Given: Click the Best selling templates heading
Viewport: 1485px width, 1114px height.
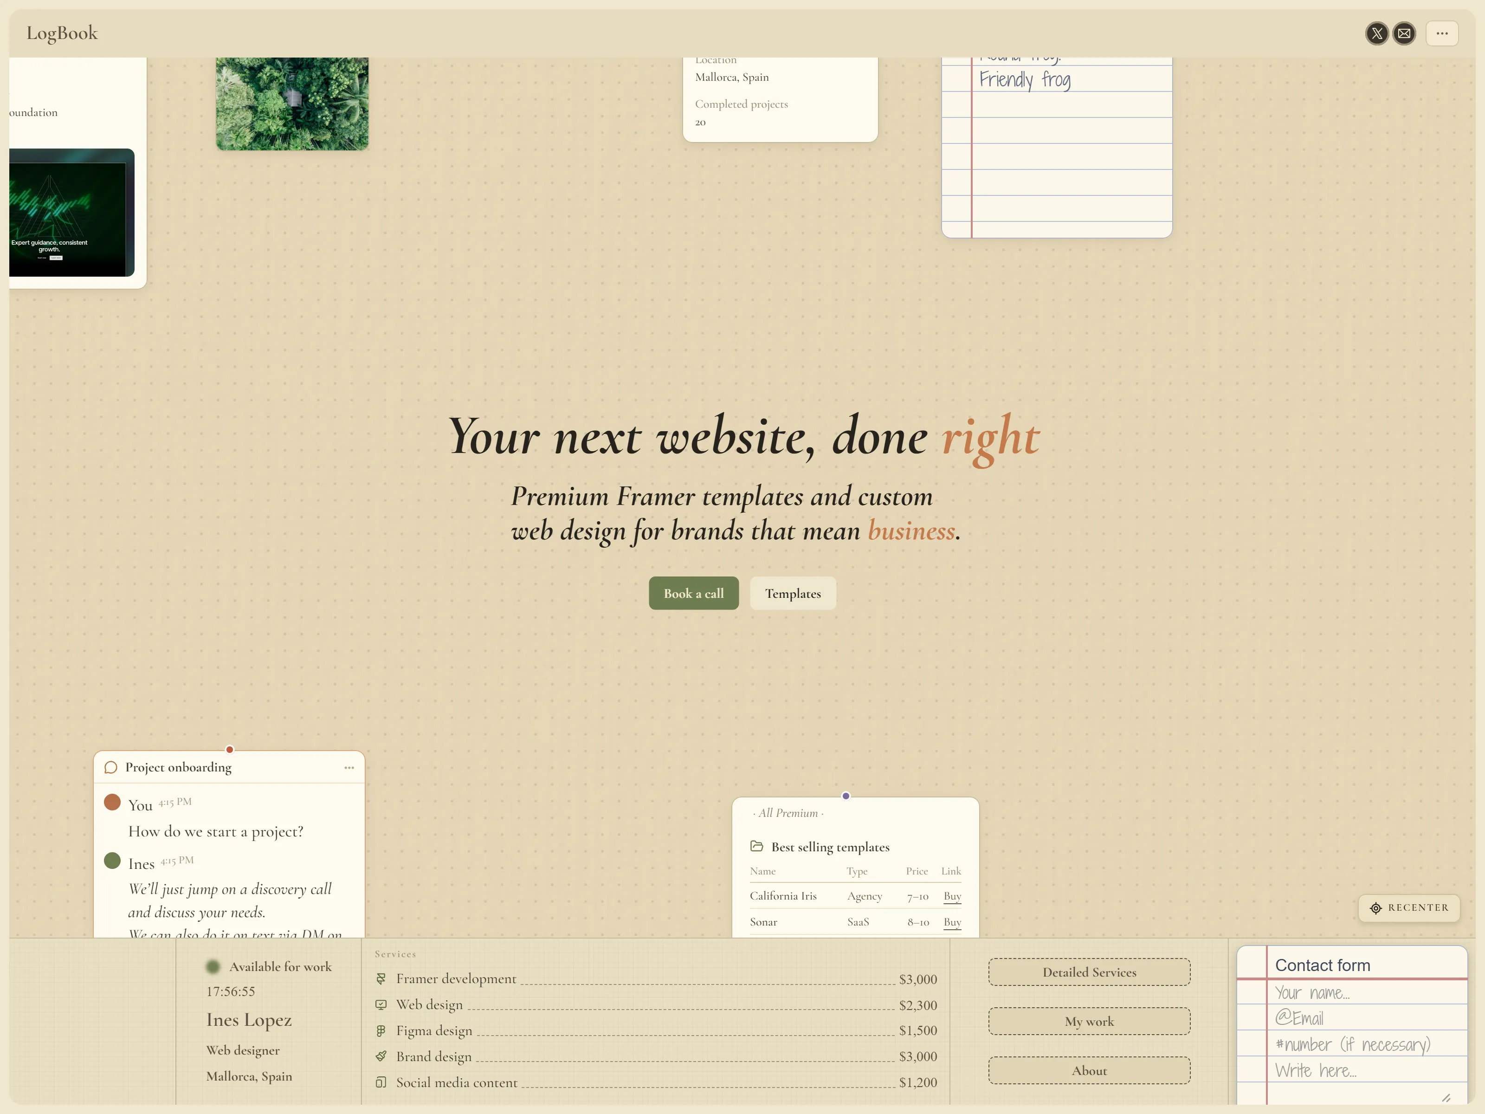Looking at the screenshot, I should click(831, 847).
